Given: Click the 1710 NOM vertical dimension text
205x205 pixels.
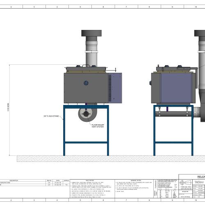Looking at the screenshot, I should [x=8, y=107].
